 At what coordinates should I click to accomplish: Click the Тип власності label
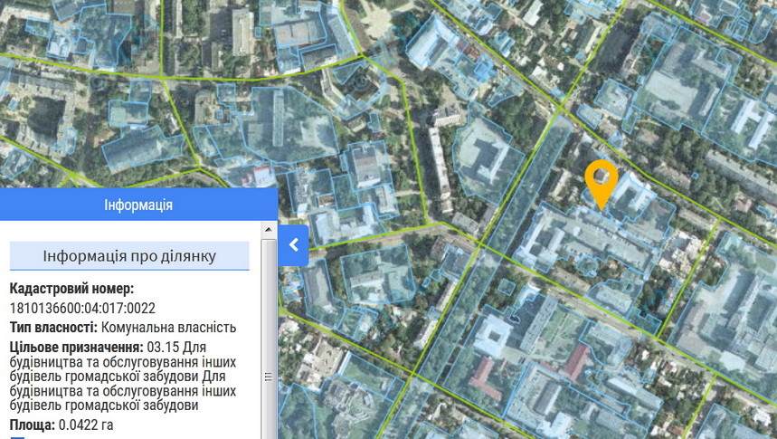[x=53, y=327]
